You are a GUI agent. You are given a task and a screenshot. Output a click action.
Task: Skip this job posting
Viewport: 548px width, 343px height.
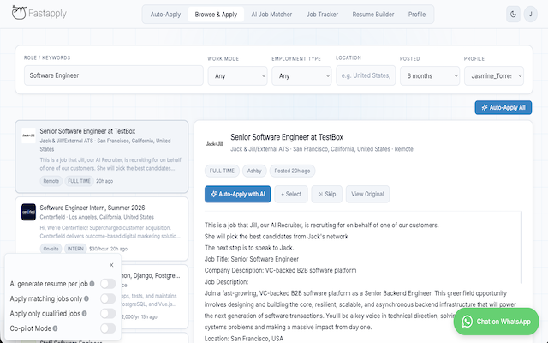point(327,194)
